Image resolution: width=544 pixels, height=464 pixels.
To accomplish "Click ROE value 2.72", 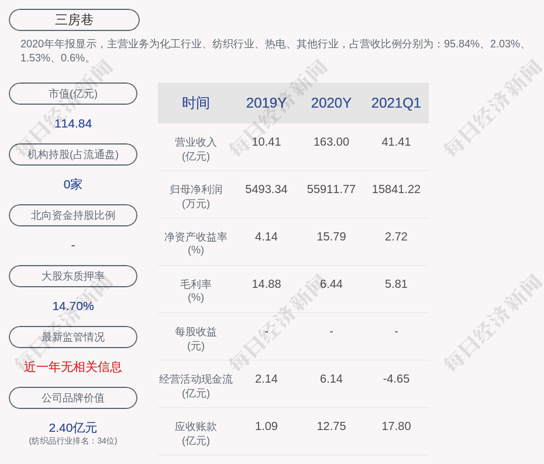I will 396,237.
